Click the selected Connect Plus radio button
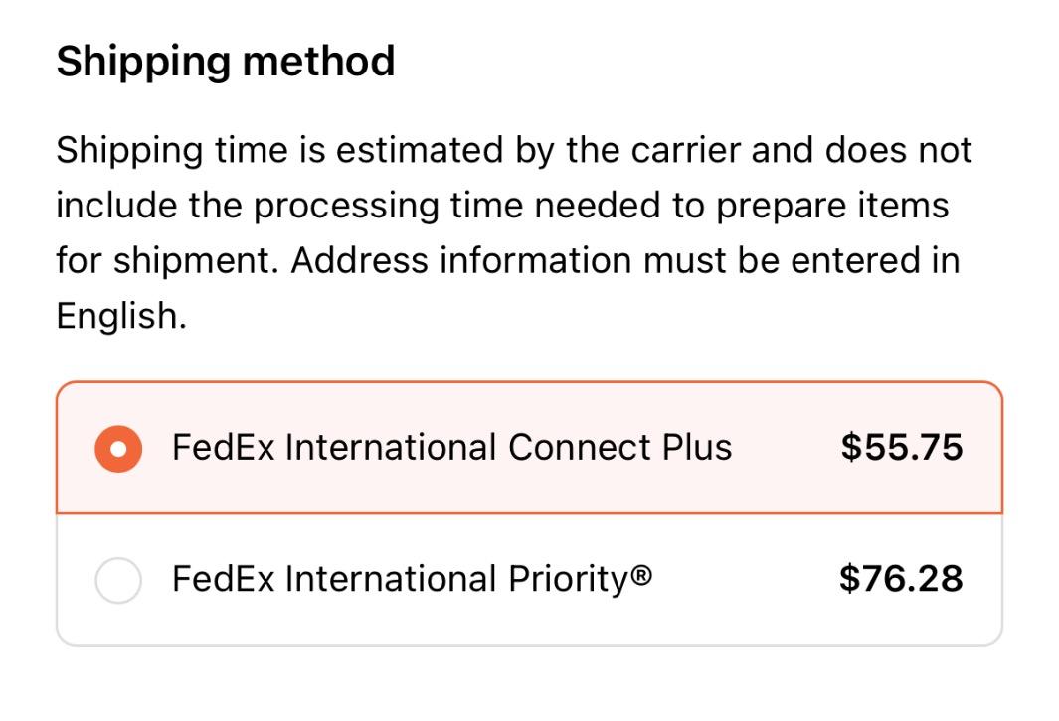This screenshot has height=721, width=1059. [118, 449]
